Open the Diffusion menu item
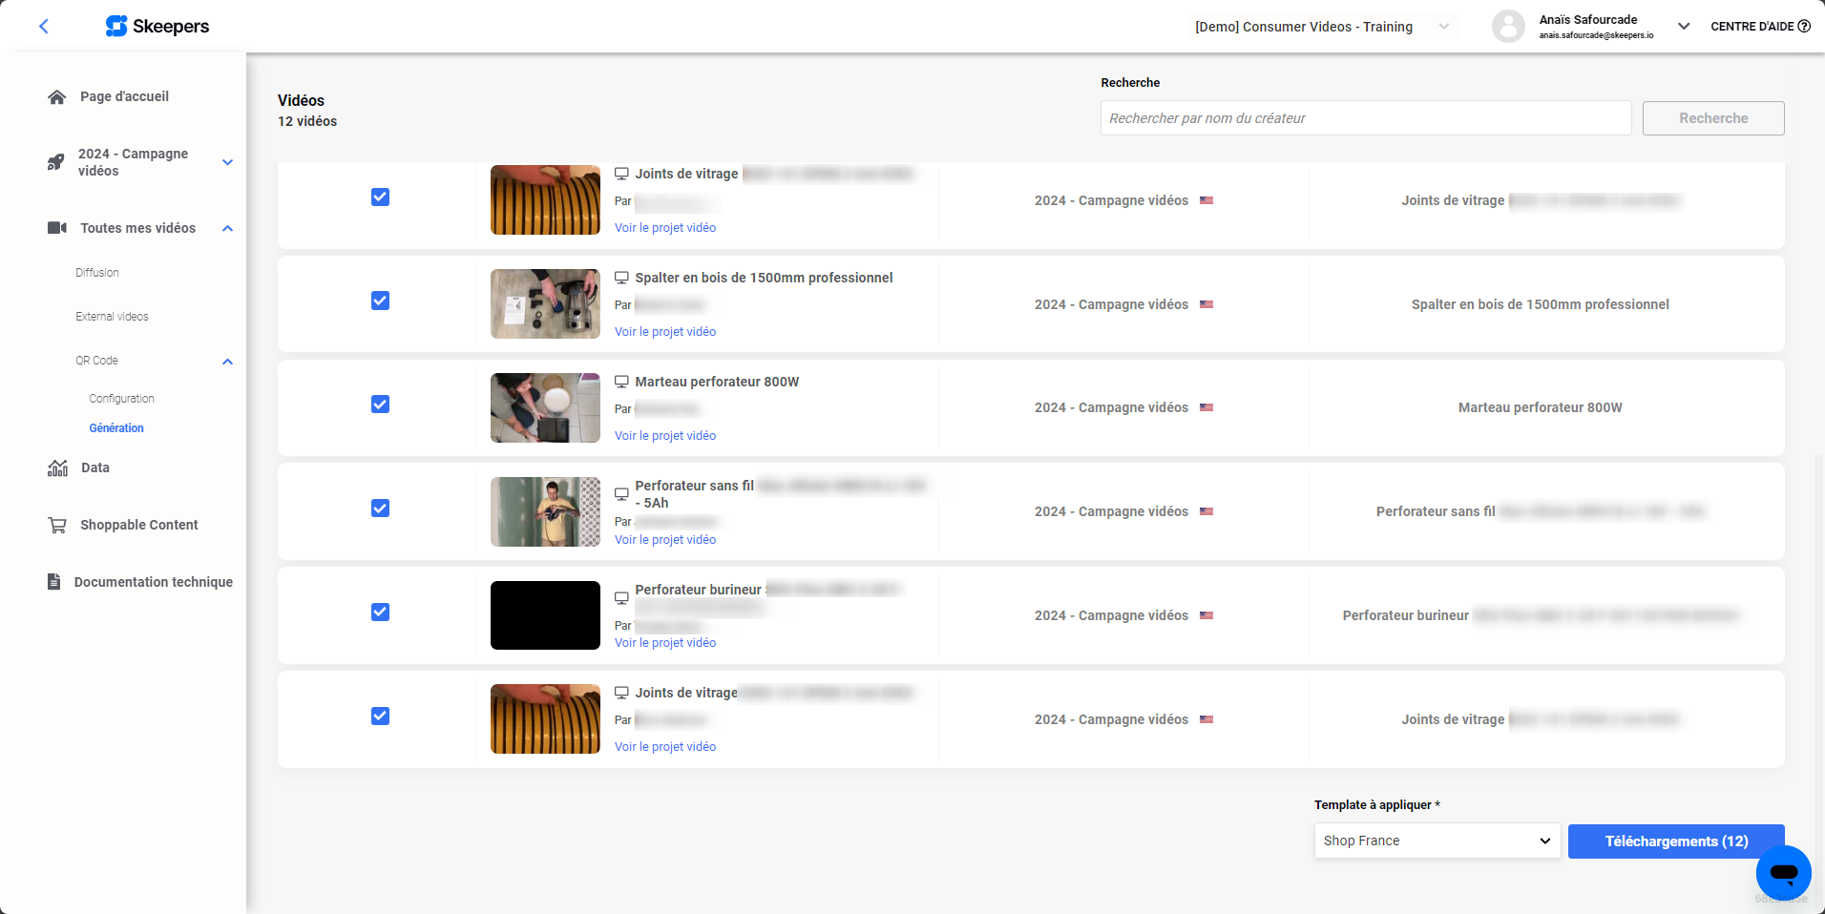Screen dimensions: 1825x914 [97, 273]
